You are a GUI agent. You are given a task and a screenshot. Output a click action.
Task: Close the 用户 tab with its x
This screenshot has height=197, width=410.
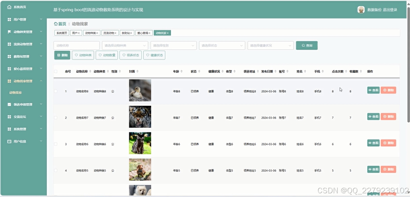[x=79, y=33]
